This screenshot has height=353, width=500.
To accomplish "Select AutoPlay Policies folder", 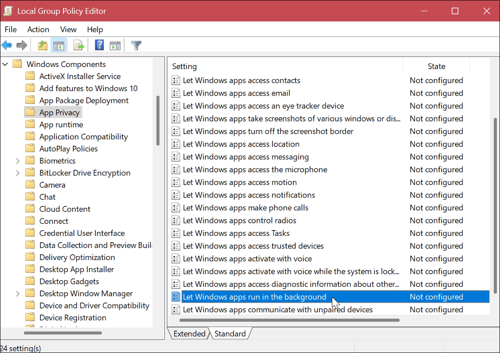I will pos(68,149).
